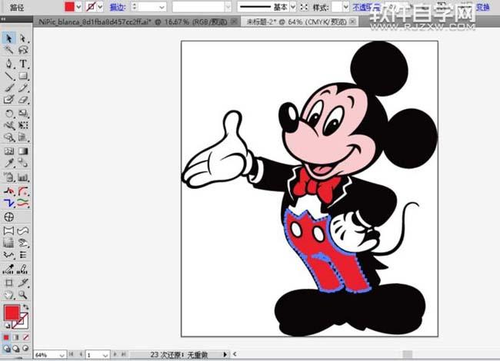Open the 描边 stroke panel link
This screenshot has width=500, height=361.
coord(118,7)
